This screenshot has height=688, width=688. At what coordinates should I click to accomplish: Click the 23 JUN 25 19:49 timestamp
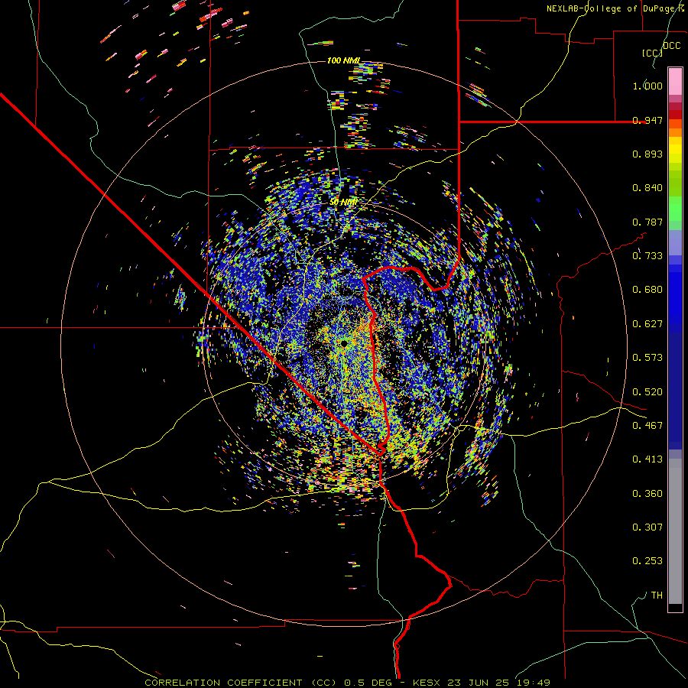point(499,683)
